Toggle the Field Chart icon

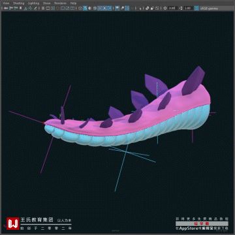coord(63,8)
